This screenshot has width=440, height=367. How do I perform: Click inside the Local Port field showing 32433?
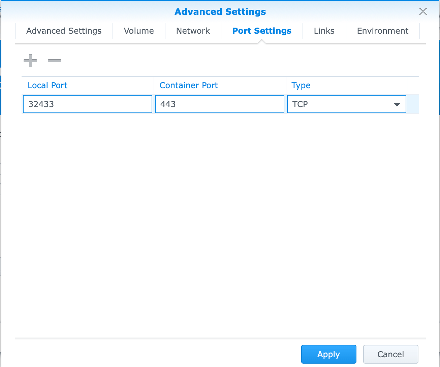(87, 104)
